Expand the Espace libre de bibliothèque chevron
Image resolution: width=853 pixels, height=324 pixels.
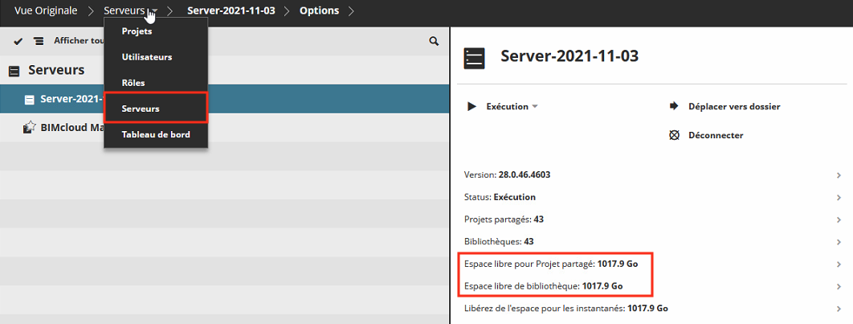[839, 286]
